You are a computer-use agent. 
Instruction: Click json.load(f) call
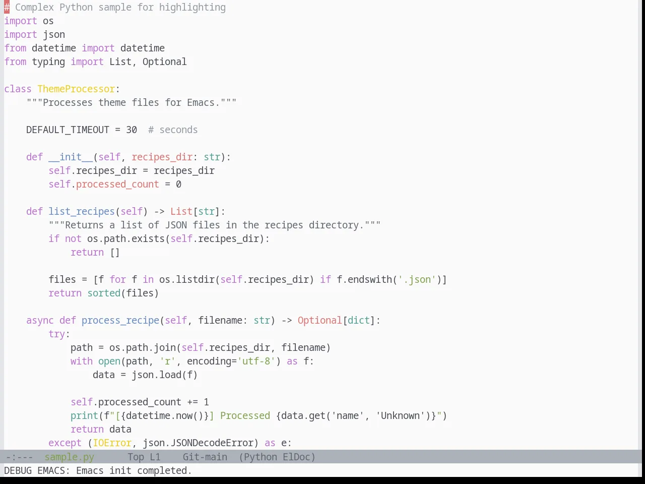tap(164, 375)
